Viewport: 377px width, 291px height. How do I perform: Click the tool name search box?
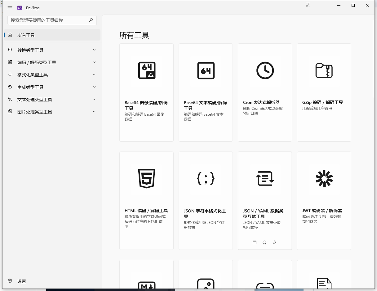(x=52, y=20)
